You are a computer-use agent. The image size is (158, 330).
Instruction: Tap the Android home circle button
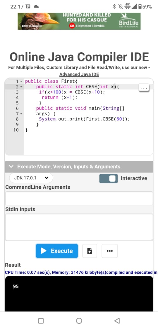click(79, 321)
